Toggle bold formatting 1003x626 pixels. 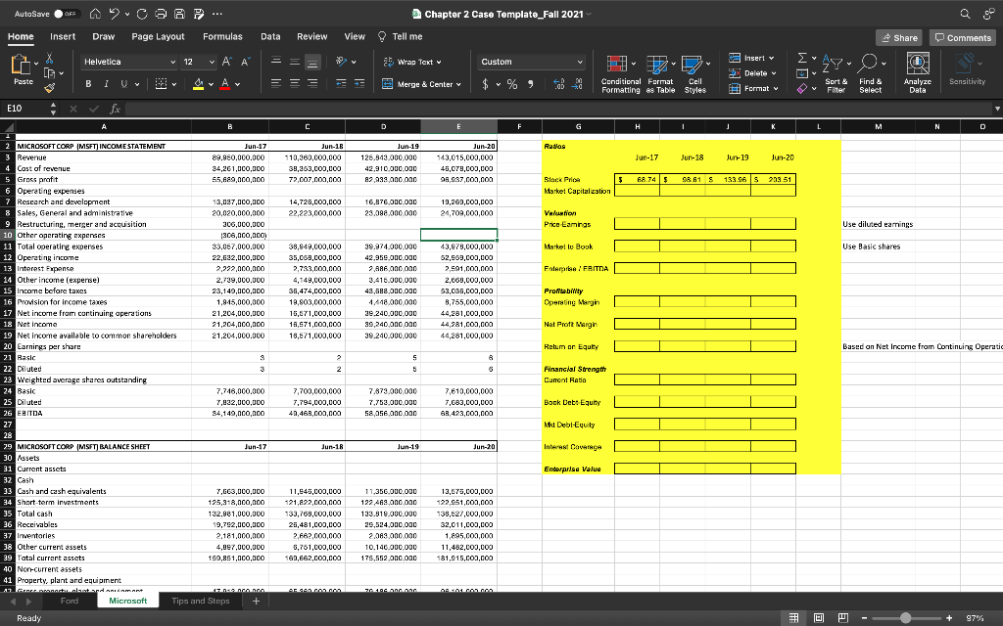tap(88, 84)
